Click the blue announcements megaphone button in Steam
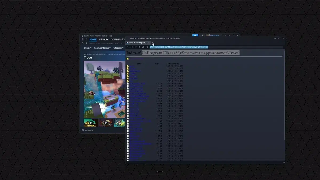Screen dimensions: 320x180 195,36
